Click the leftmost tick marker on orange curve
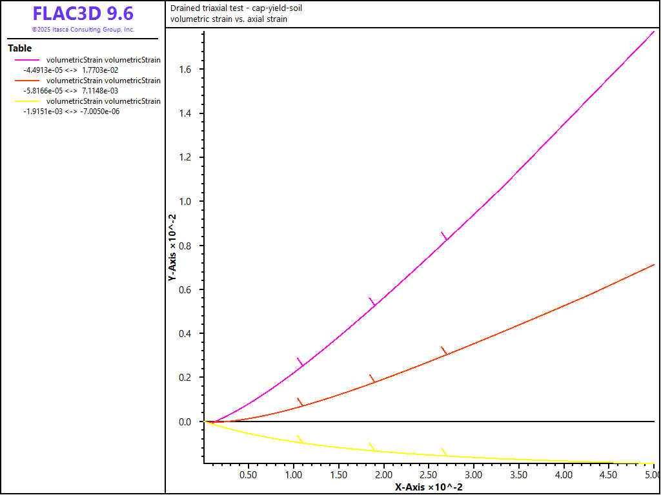The image size is (661, 495). [x=300, y=402]
